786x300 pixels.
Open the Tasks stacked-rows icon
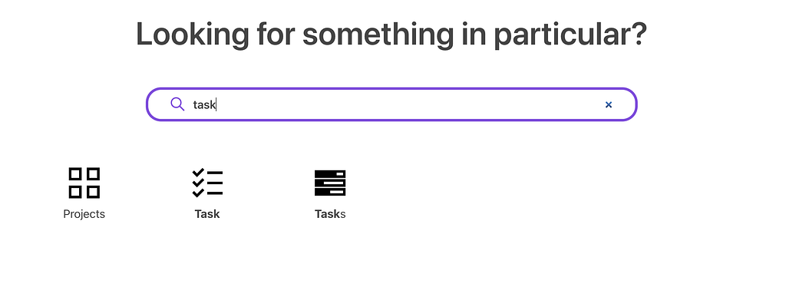(x=330, y=183)
